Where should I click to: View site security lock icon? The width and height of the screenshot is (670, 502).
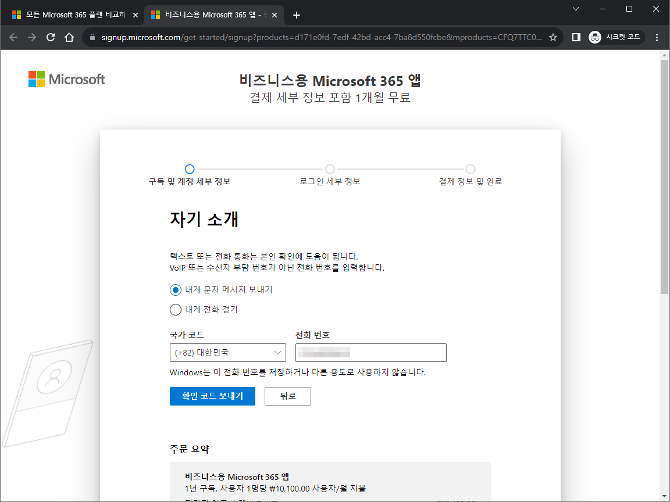(92, 38)
